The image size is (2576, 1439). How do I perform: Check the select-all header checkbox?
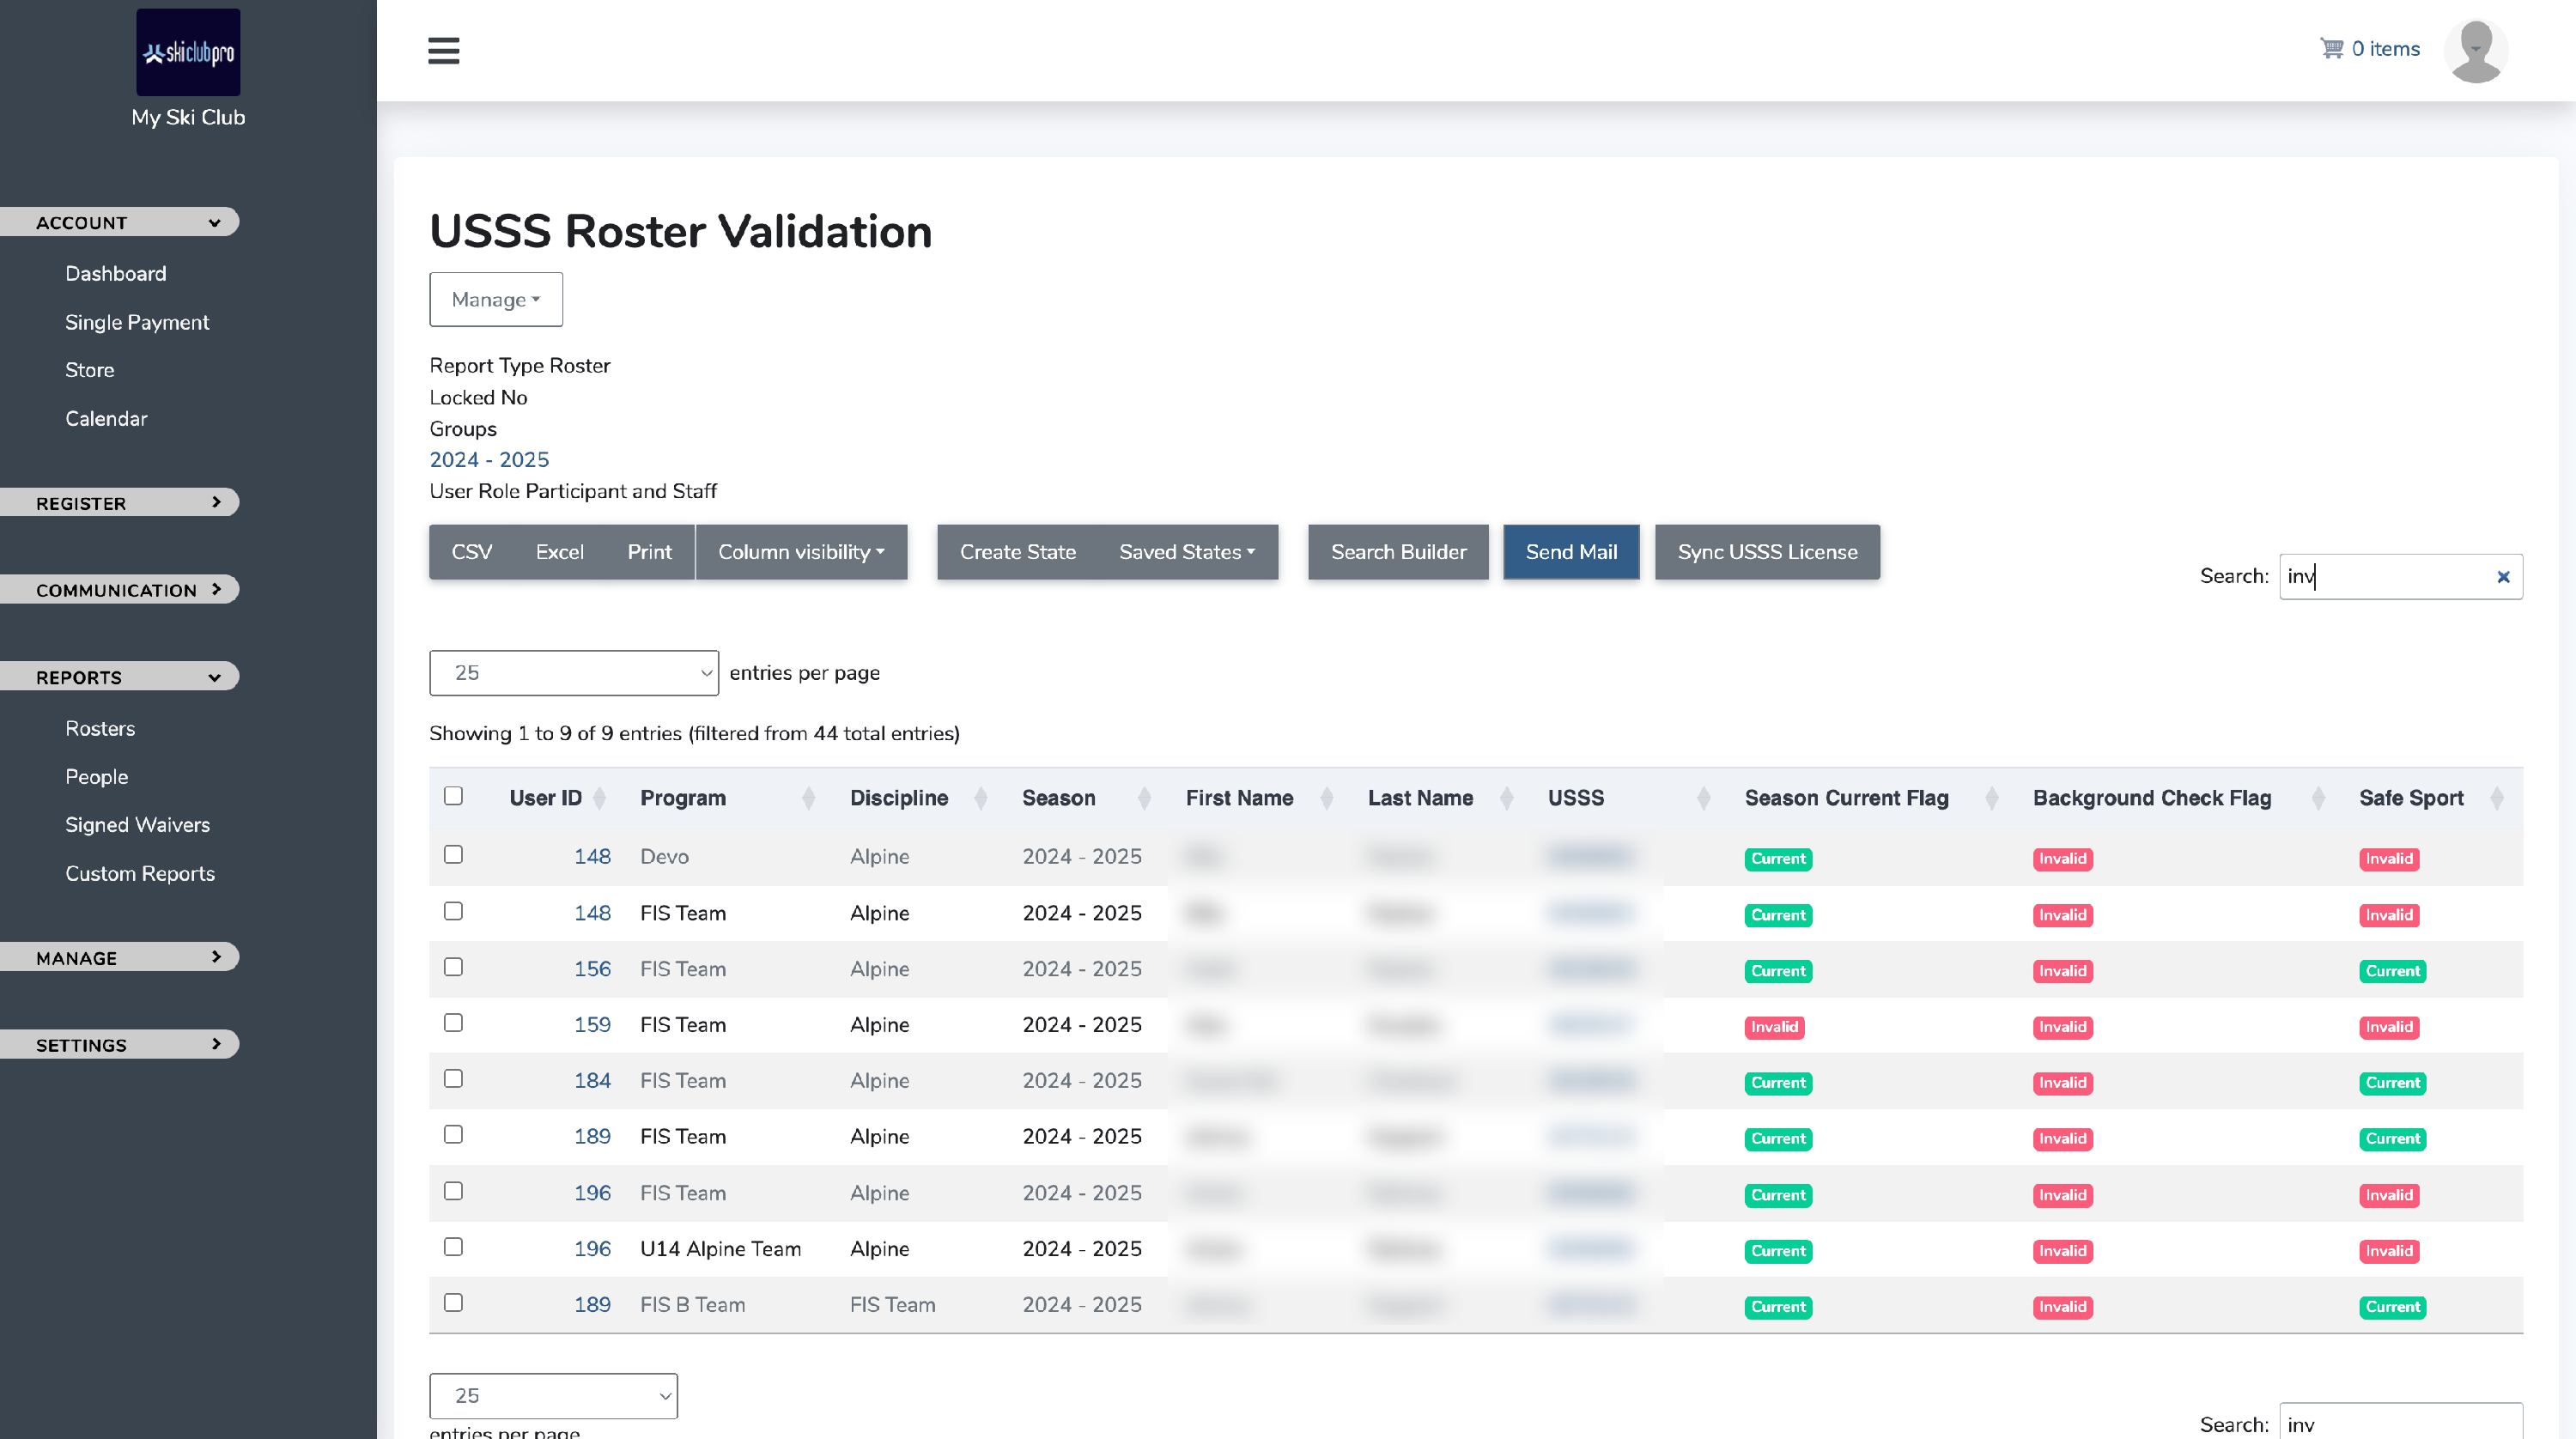click(x=453, y=796)
